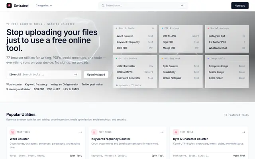Expand the Categories dropdown
255x159 pixels.
pos(44,6)
